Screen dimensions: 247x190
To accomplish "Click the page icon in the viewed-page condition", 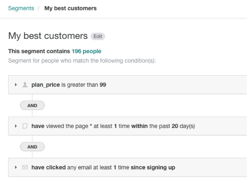I will [x=25, y=126].
